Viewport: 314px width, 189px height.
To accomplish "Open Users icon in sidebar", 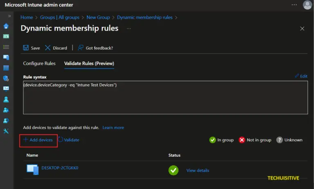I will [6, 99].
